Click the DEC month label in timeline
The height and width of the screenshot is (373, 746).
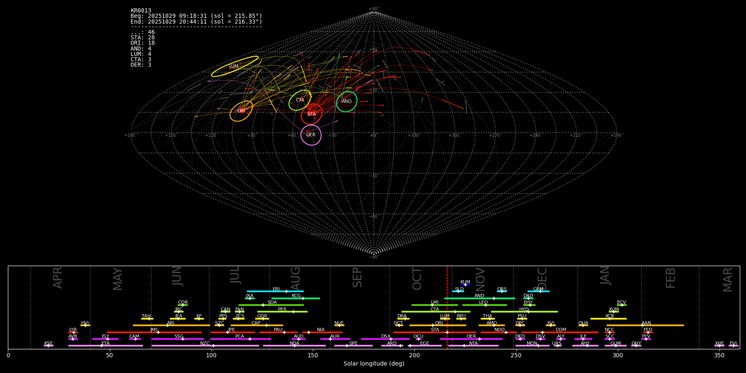click(x=542, y=279)
